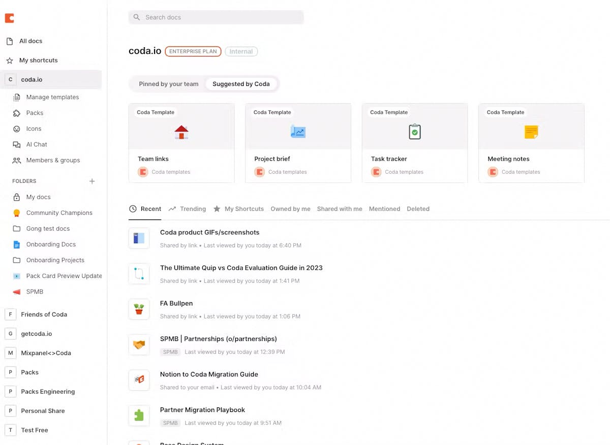
Task: Open the Packs puzzle icon in sidebar
Action: (17, 113)
